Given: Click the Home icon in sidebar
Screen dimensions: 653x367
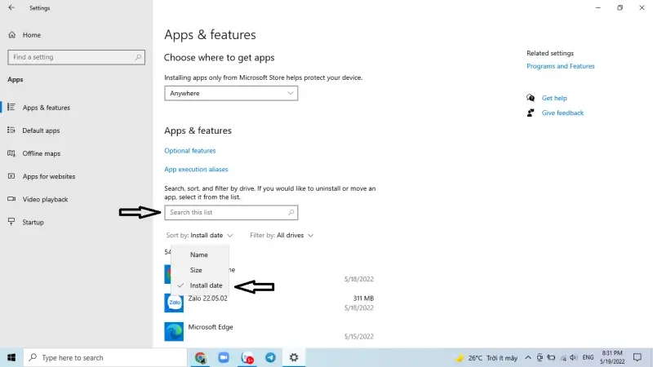Looking at the screenshot, I should 12,35.
